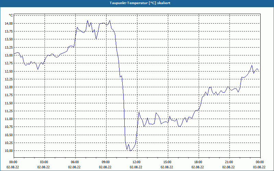Click the 09:00 time axis label

pyautogui.click(x=107, y=162)
